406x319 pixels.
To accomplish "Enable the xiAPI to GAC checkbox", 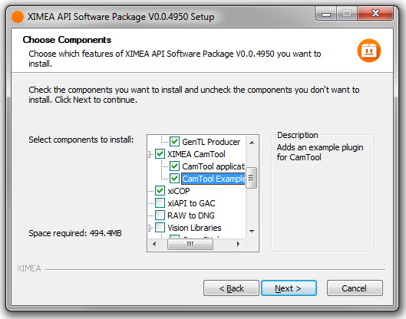I will (160, 203).
